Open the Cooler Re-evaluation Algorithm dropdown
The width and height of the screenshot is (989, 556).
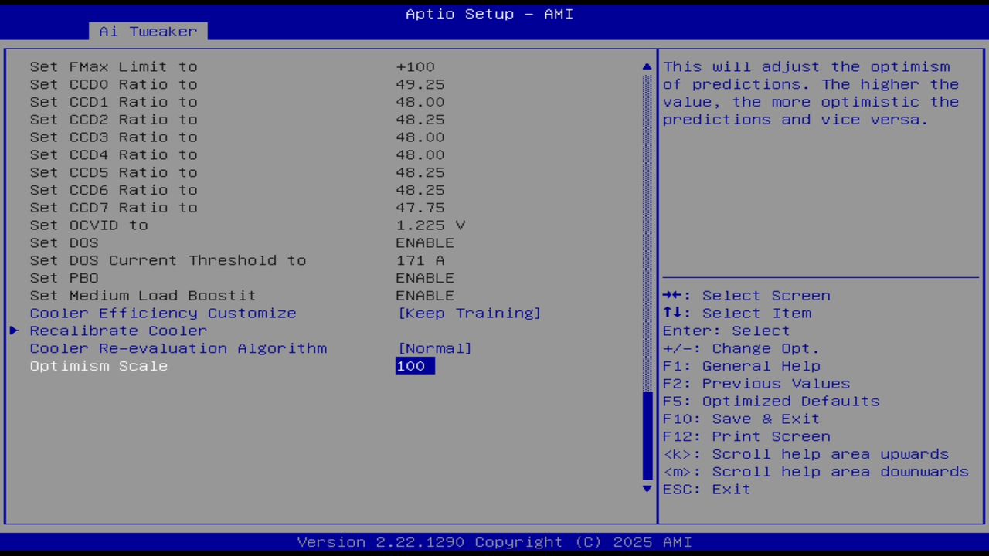click(x=434, y=348)
